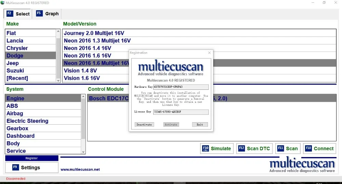This screenshot has height=184, width=342.
Task: Select Service in the System list
Action: pyautogui.click(x=43, y=151)
